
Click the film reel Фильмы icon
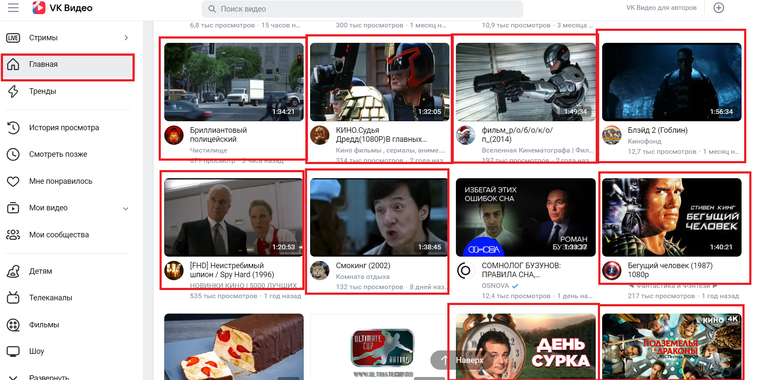(13, 325)
